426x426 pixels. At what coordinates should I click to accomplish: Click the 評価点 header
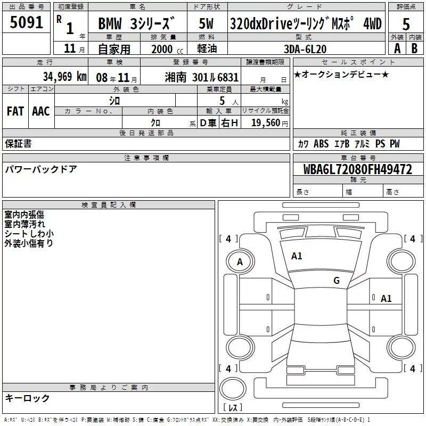[406, 7]
